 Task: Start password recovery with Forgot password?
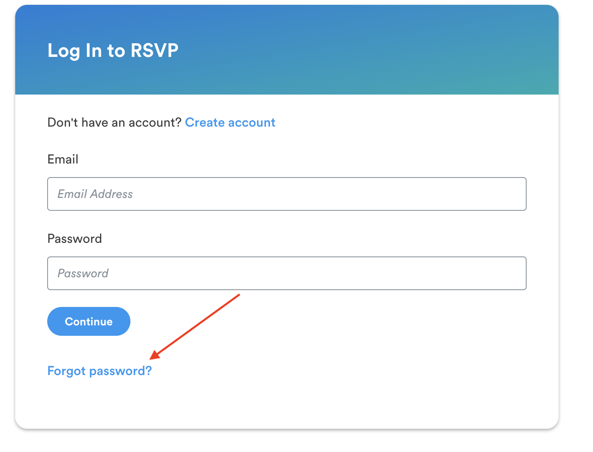[x=100, y=371]
